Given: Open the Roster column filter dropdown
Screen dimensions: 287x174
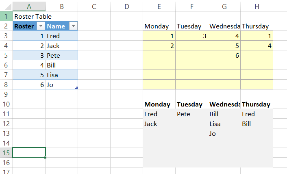Looking at the screenshot, I should coord(40,26).
